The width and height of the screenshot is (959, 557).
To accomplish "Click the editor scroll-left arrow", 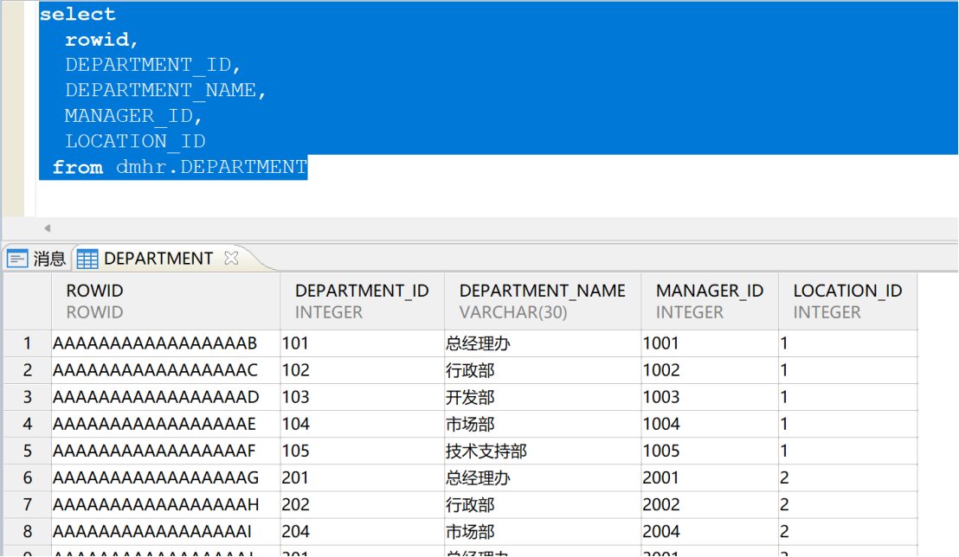I will (x=47, y=228).
